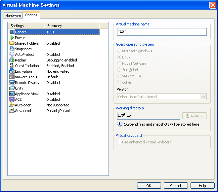
Task: Click the 'Debugging enabled' summary text
Action: click(x=62, y=60)
